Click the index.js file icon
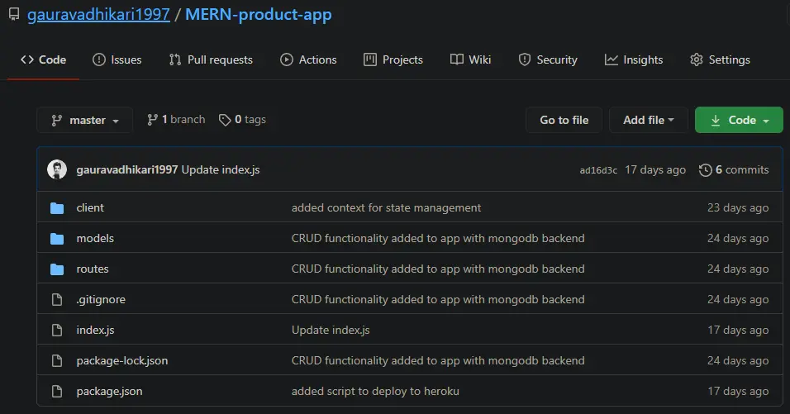 coord(57,331)
